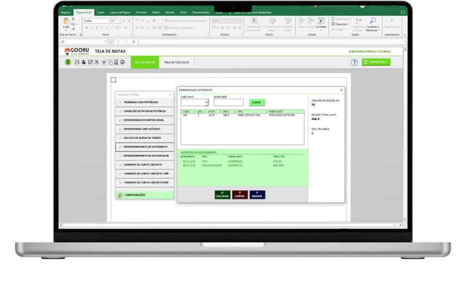This screenshot has height=295, width=466.
Task: Open the font size dropdown
Action: 119,21
